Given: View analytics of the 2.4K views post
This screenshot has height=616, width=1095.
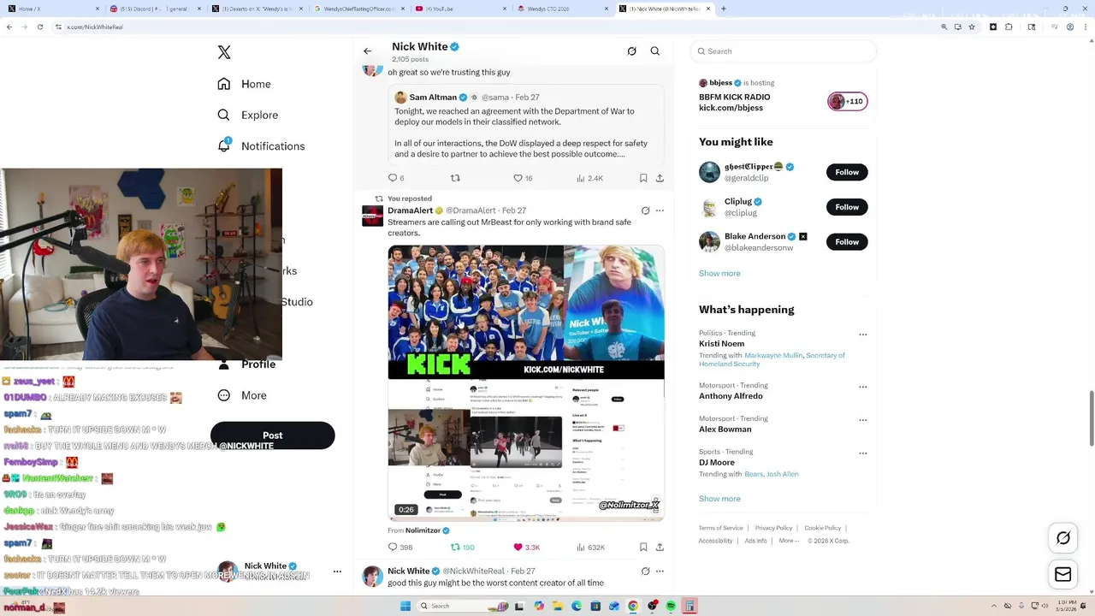Looking at the screenshot, I should tap(589, 178).
